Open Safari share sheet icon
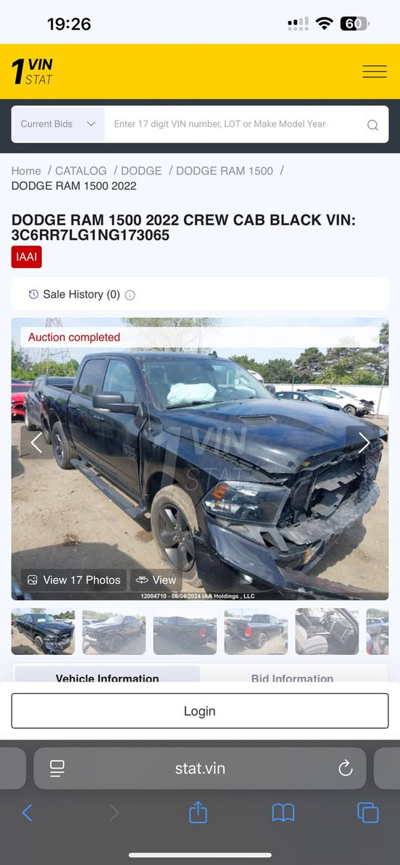The width and height of the screenshot is (400, 865). click(198, 813)
